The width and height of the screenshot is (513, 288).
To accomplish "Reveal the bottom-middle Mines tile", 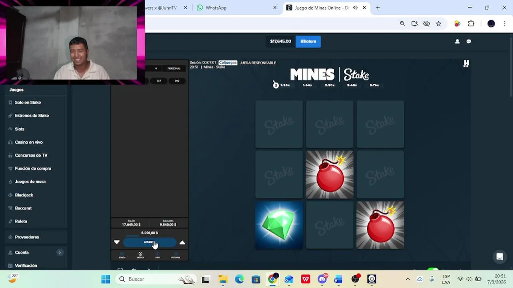I will (330, 225).
